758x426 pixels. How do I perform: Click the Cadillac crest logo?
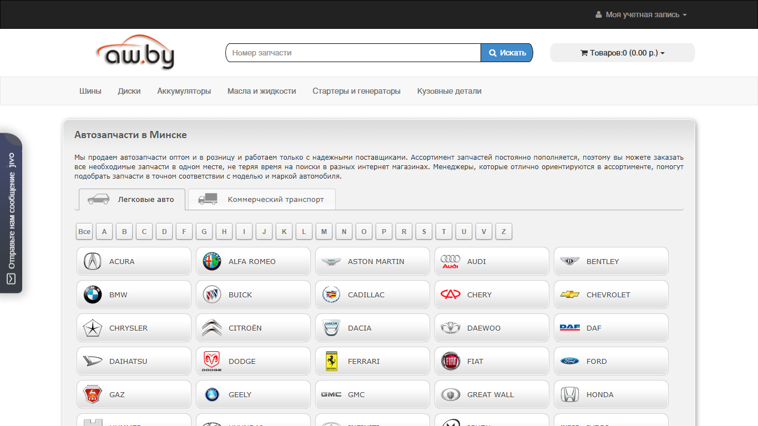click(331, 295)
